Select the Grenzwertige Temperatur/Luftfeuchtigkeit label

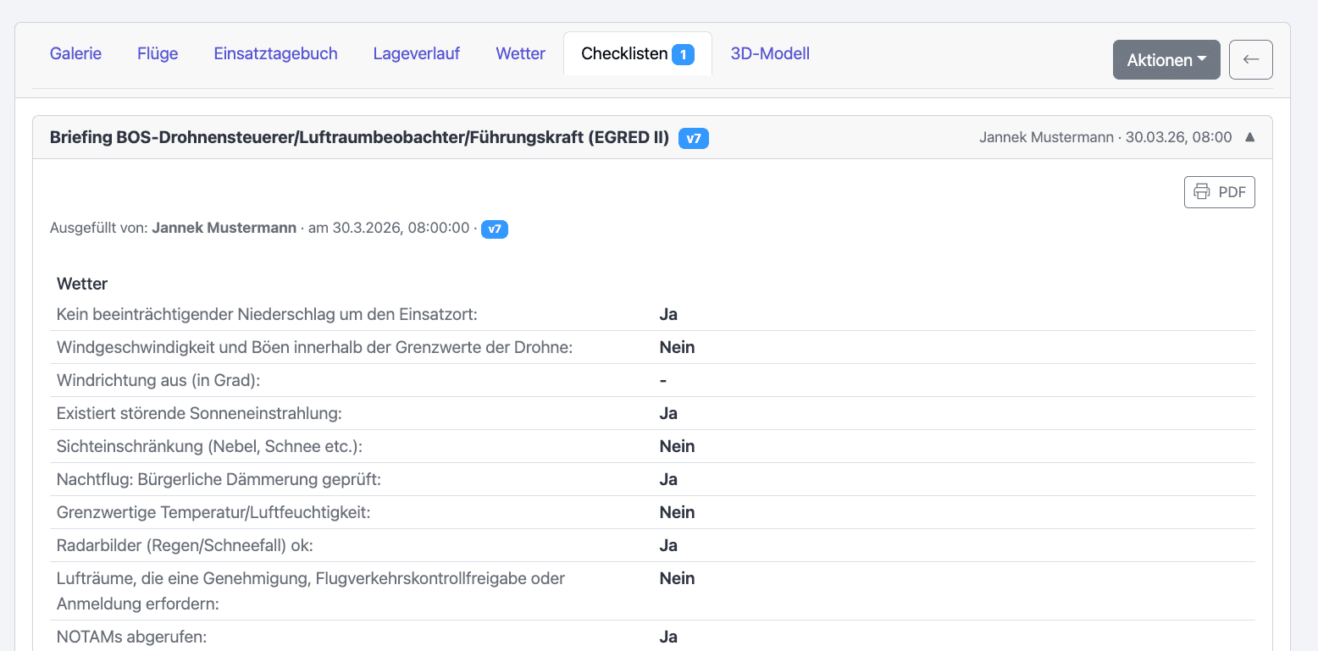point(213,512)
